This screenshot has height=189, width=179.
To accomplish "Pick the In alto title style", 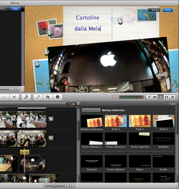I will [164, 161].
